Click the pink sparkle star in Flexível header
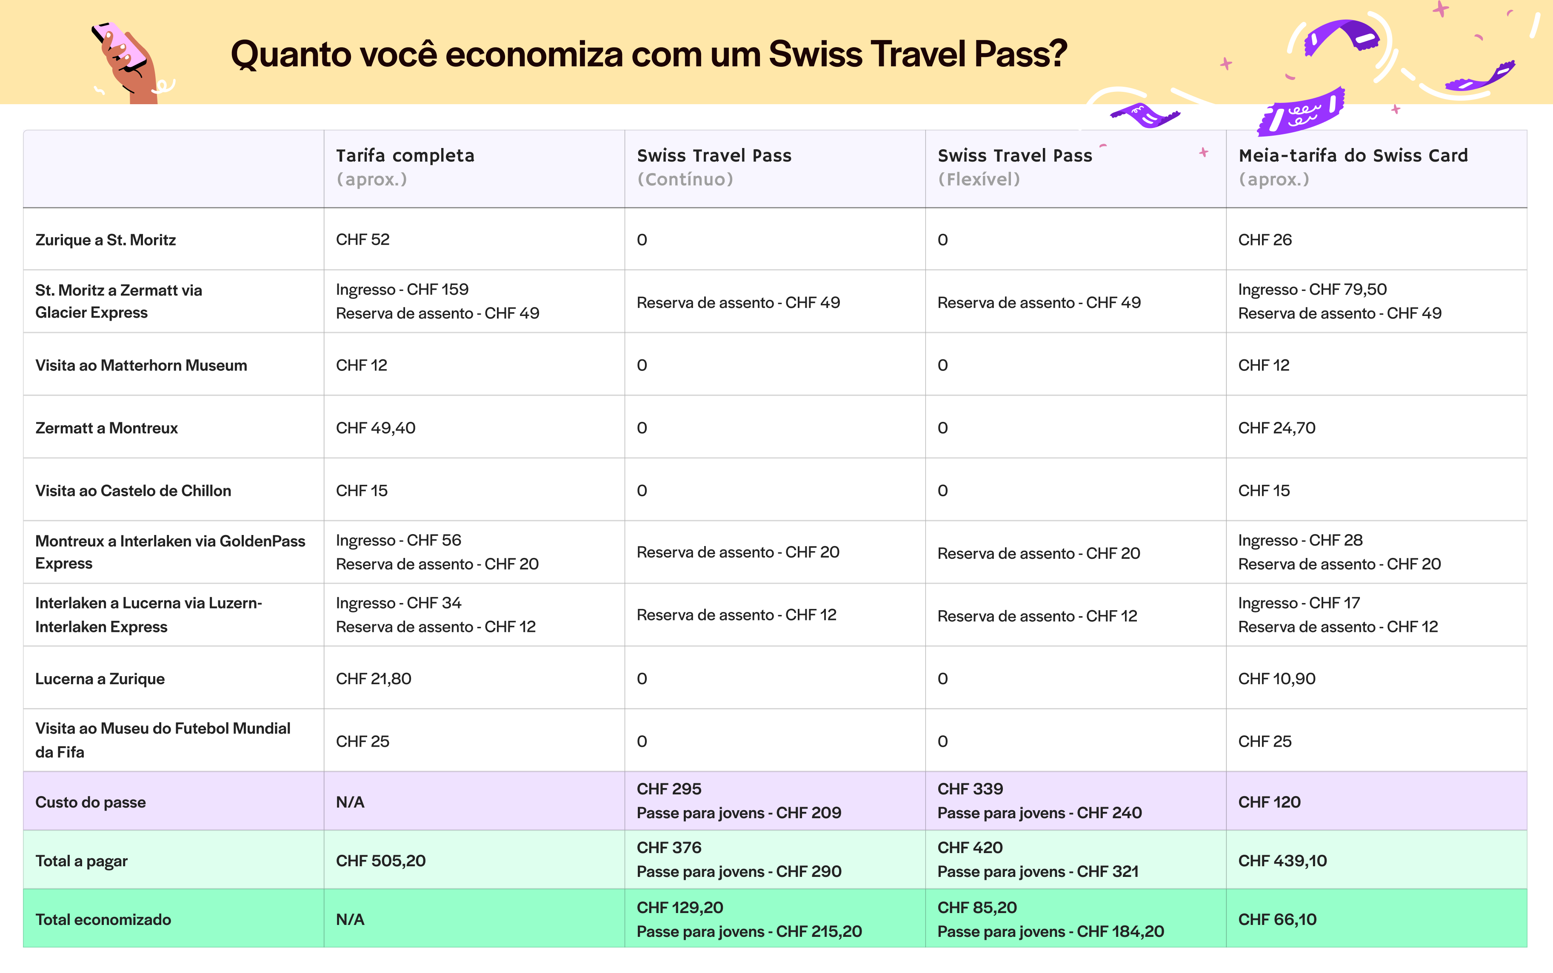The width and height of the screenshot is (1553, 973). click(x=1203, y=153)
